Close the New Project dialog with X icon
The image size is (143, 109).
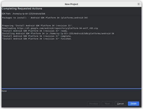[138, 4]
